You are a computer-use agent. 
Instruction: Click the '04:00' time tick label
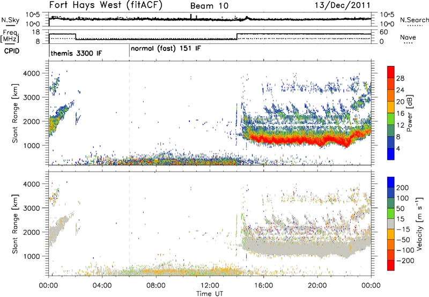102,286
